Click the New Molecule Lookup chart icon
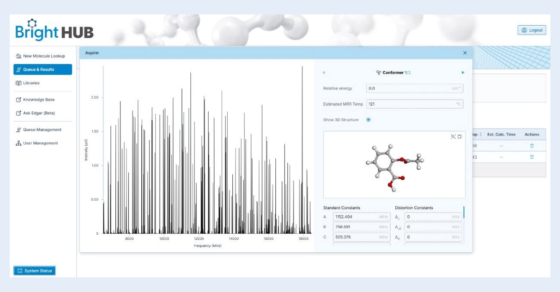Screen dimensions: 560x292 point(19,56)
